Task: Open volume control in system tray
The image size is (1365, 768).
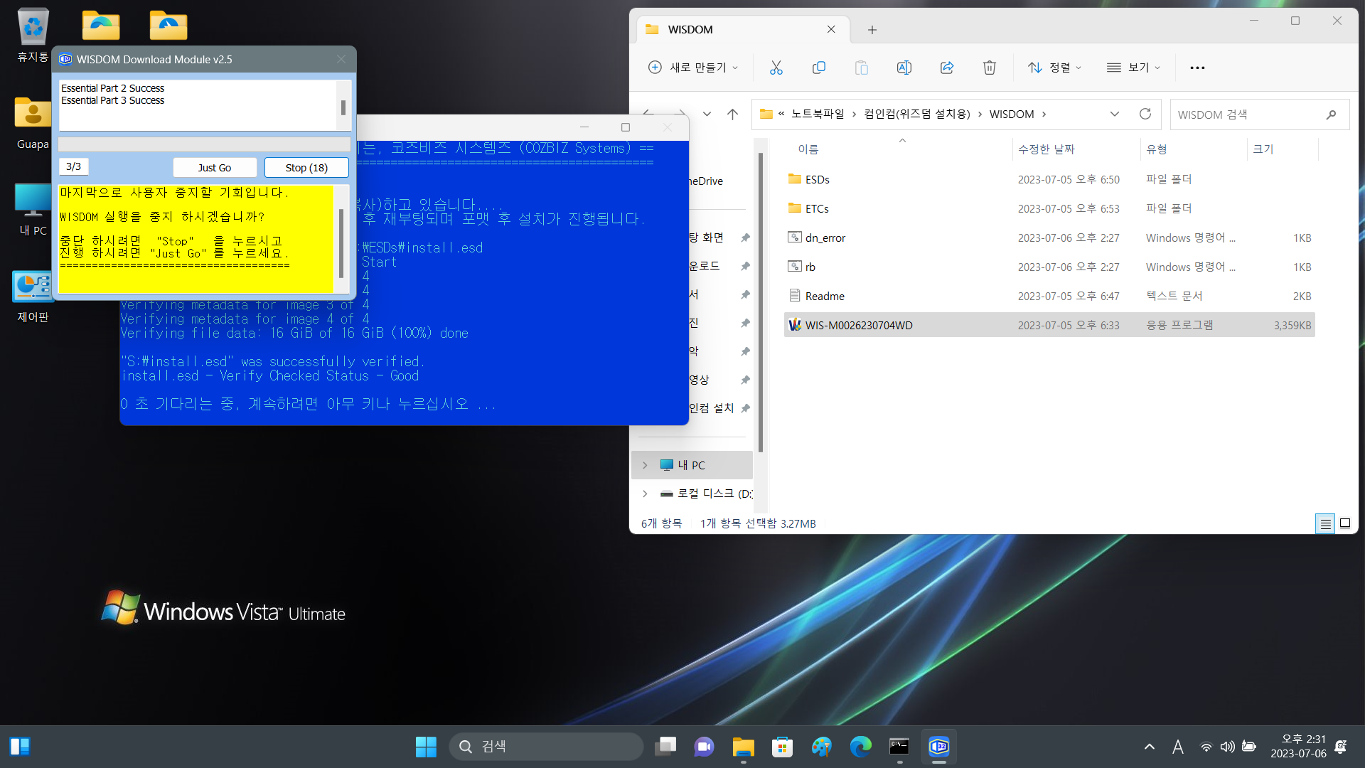Action: point(1227,747)
